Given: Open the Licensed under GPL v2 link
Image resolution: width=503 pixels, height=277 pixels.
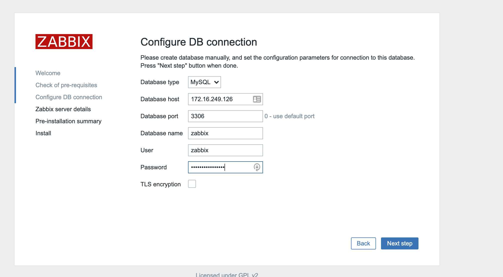Looking at the screenshot, I should pos(227,275).
